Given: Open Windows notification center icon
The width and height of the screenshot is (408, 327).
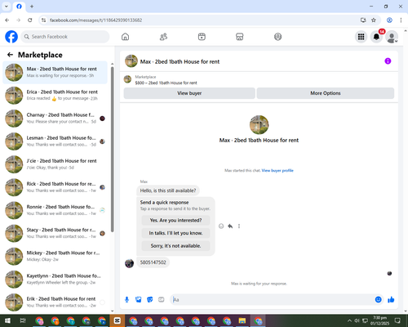Looking at the screenshot, I should tap(397, 320).
